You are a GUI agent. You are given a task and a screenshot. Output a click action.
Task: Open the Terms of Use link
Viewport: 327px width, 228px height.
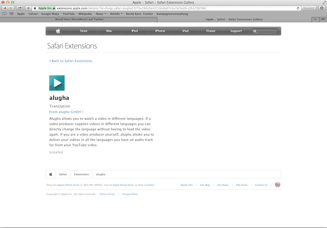(107, 194)
